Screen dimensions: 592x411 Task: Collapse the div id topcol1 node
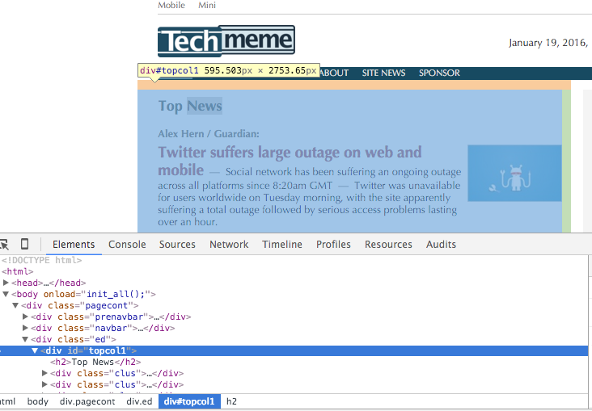(35, 350)
